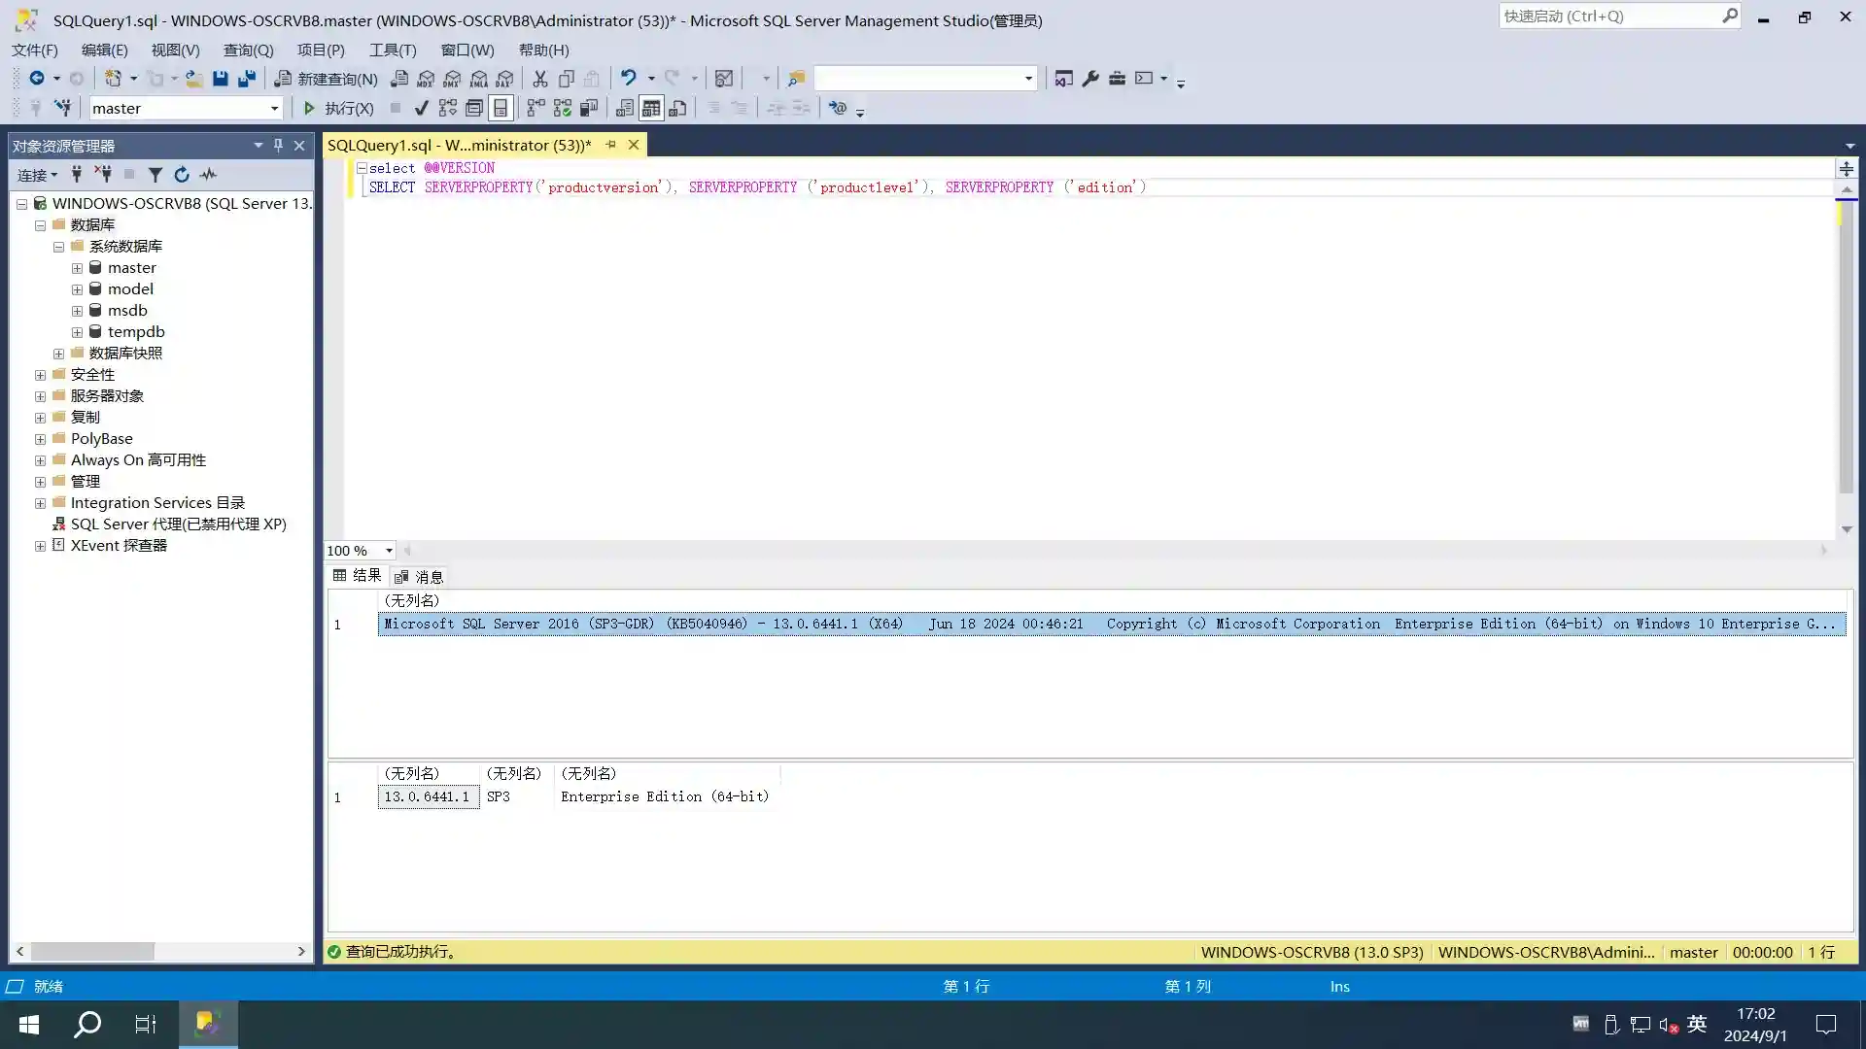The width and height of the screenshot is (1866, 1049).
Task: Click the XMLA query icon
Action: pos(478,79)
